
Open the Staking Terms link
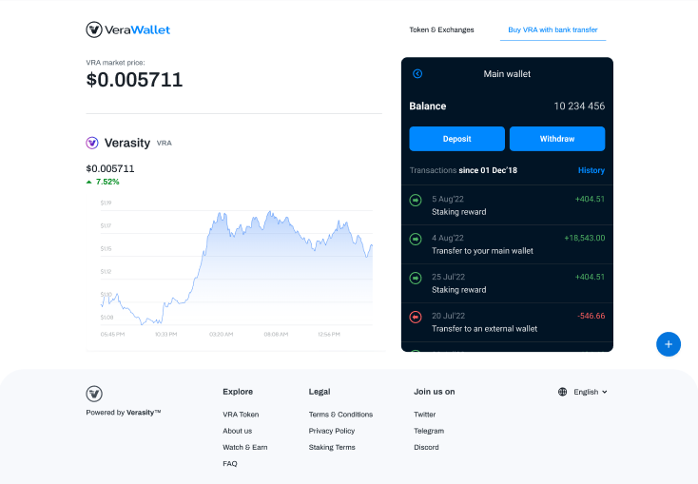point(332,447)
